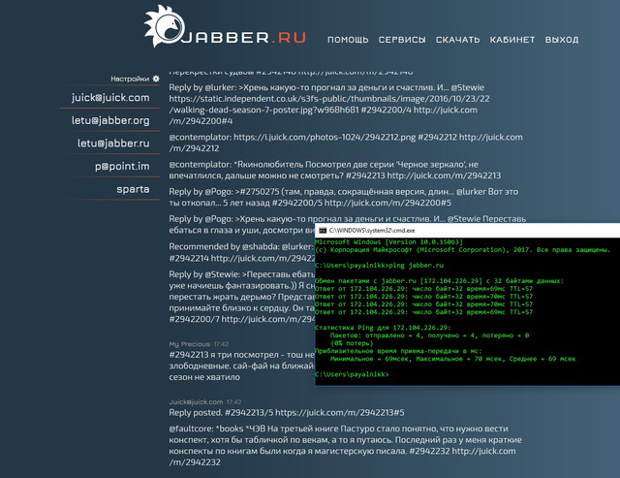Open link https://juick.com/m/2942213#5
This screenshot has width=620, height=478.
point(340,412)
